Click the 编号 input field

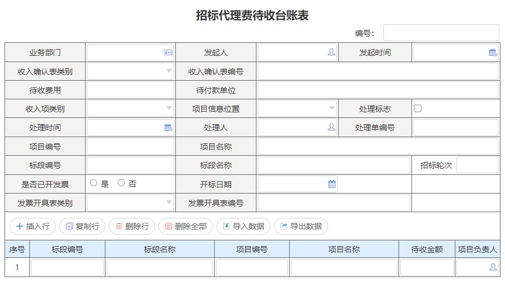[441, 33]
